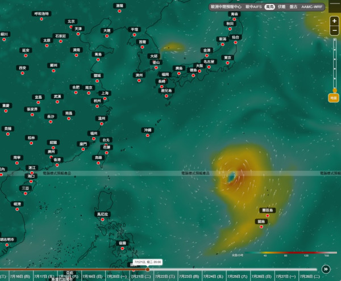Click the 沖繩 city label
The width and height of the screenshot is (341, 281).
tap(148, 130)
